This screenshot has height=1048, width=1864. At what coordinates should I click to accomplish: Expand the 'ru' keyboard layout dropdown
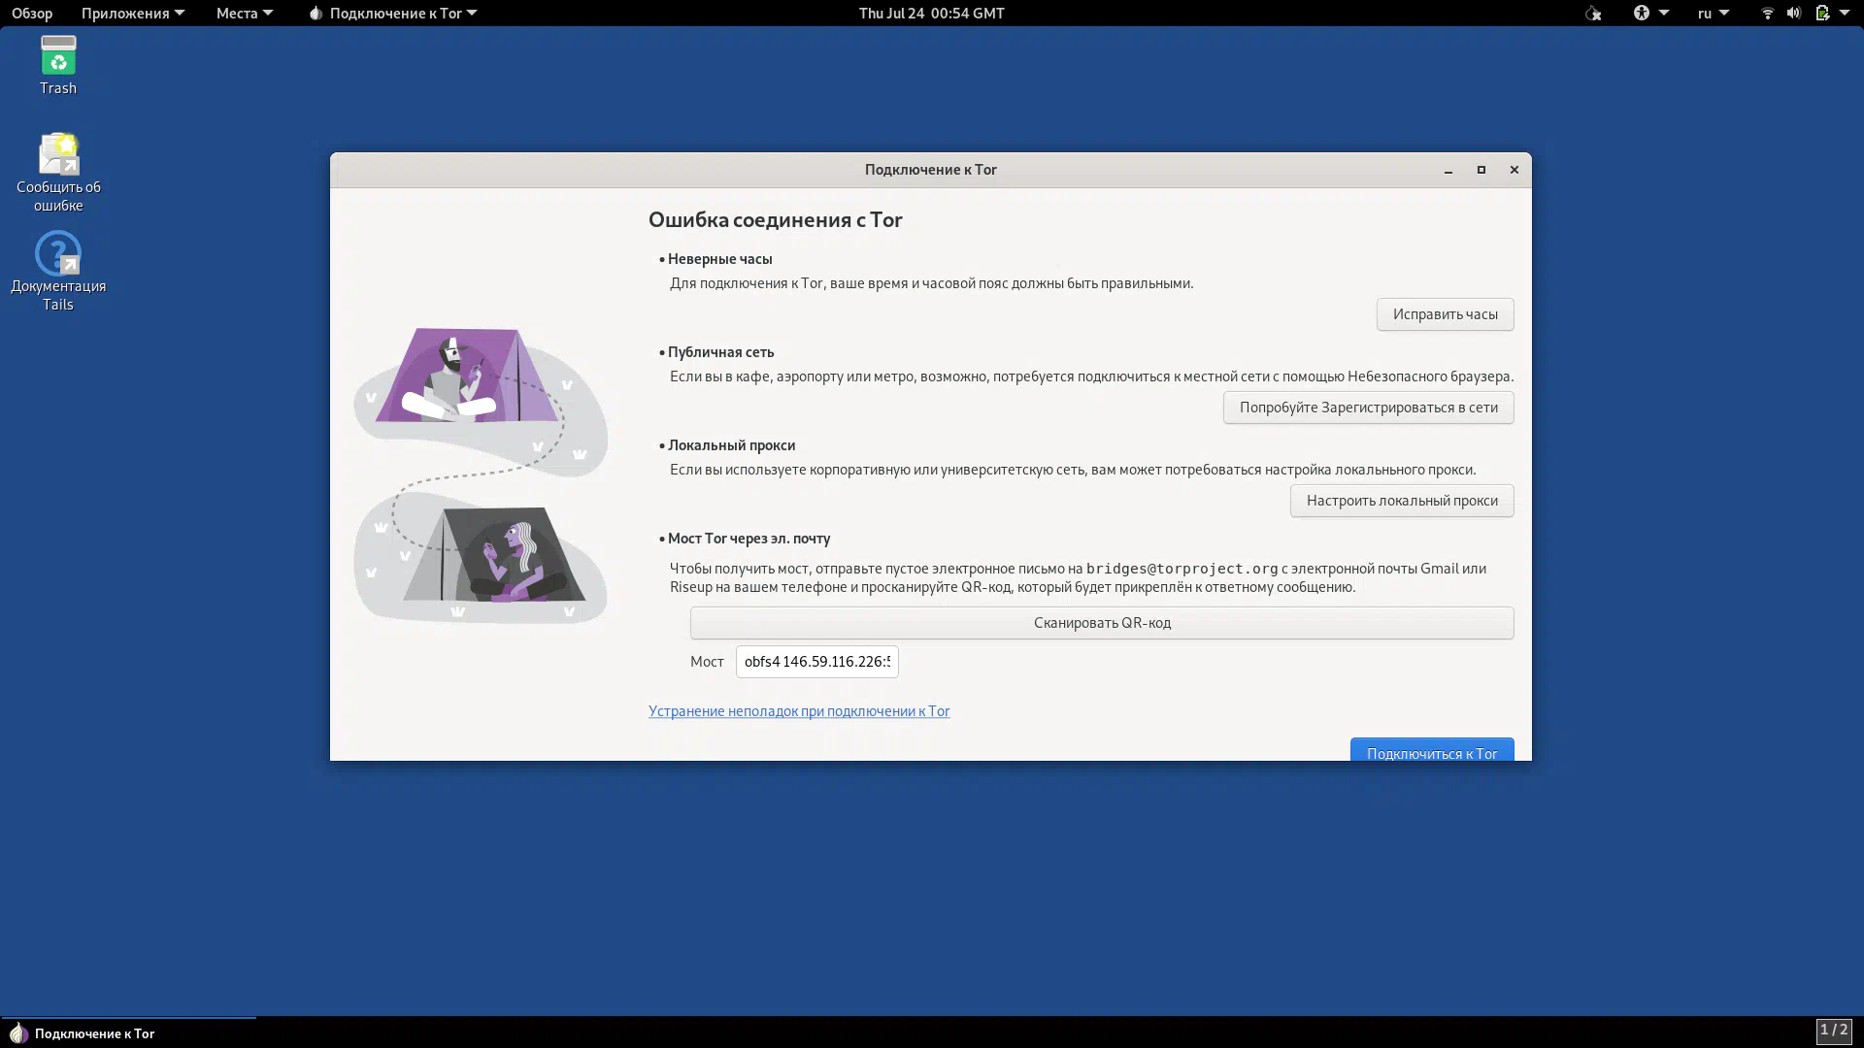pyautogui.click(x=1713, y=13)
